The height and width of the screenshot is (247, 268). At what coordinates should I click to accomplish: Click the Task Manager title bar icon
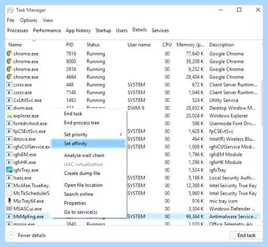coord(10,10)
